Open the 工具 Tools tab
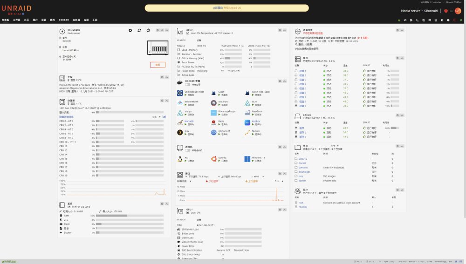The image size is (466, 264). point(95,20)
